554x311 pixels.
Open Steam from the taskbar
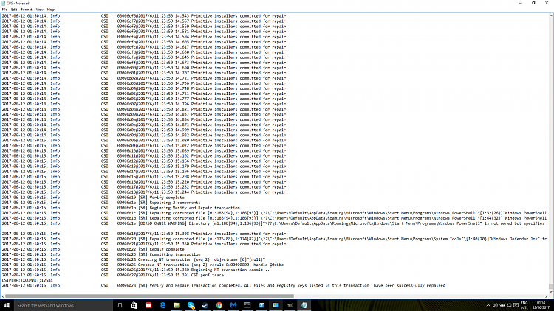[x=205, y=305]
